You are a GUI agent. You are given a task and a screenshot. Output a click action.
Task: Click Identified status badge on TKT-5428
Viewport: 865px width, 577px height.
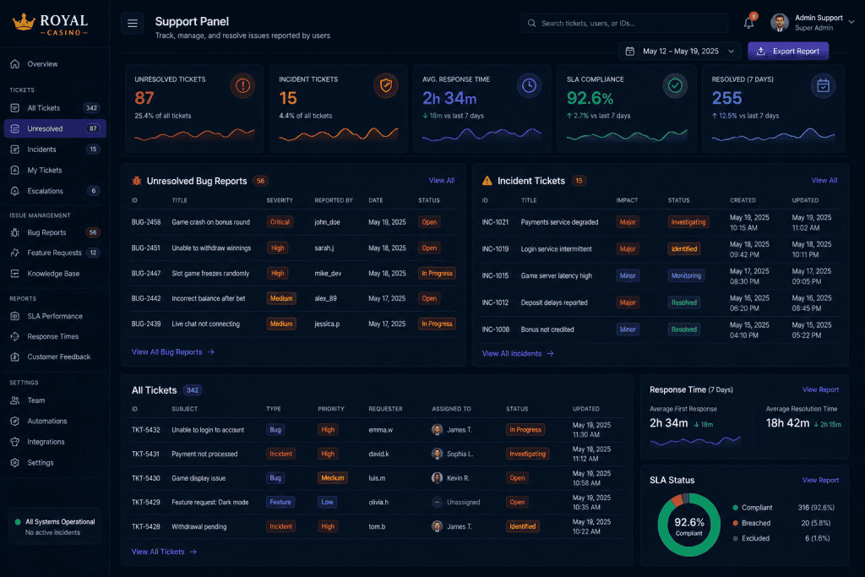(x=522, y=527)
